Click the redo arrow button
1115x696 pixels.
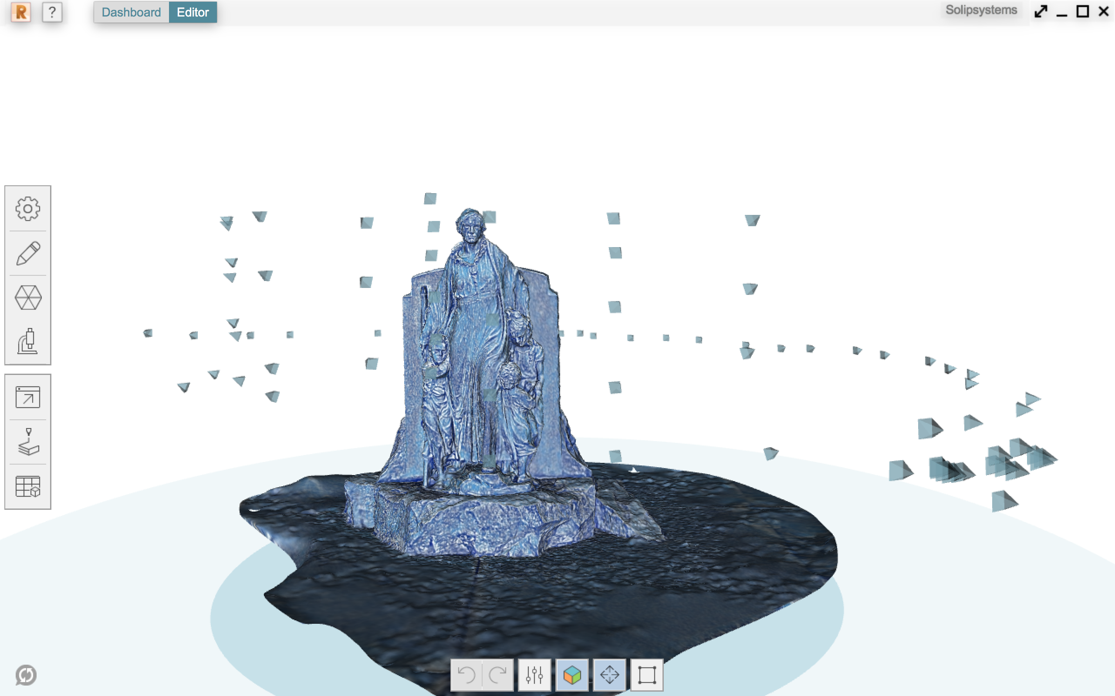click(x=497, y=675)
